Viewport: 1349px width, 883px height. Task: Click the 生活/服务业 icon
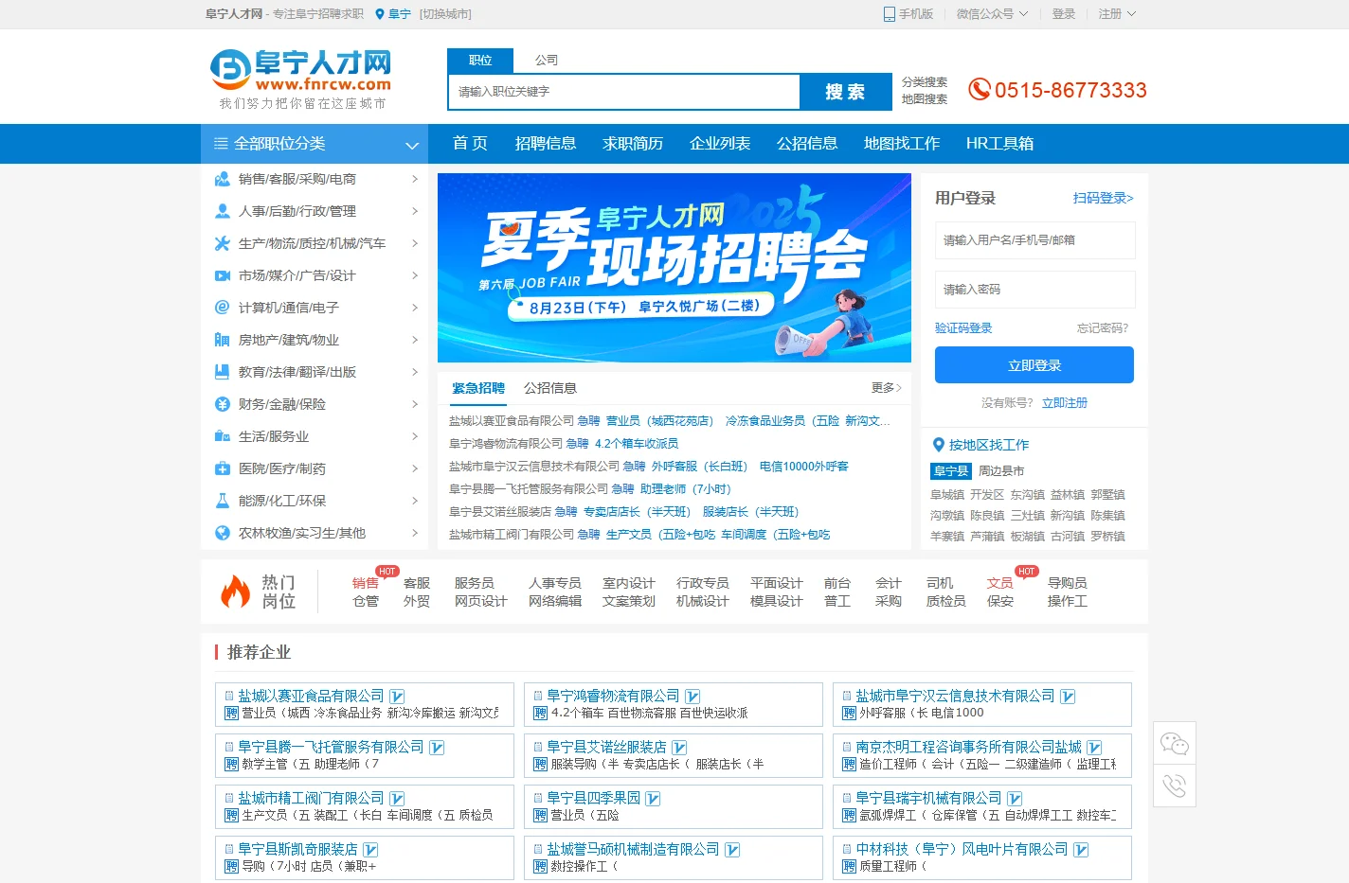223,436
